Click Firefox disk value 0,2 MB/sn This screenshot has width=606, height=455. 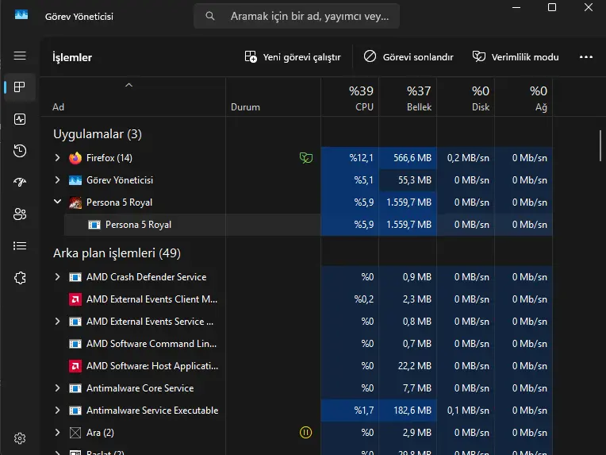[468, 158]
